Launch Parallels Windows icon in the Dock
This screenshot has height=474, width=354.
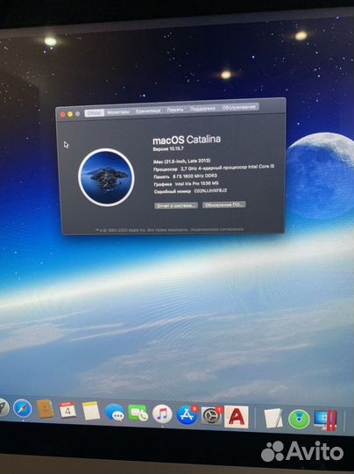325,420
